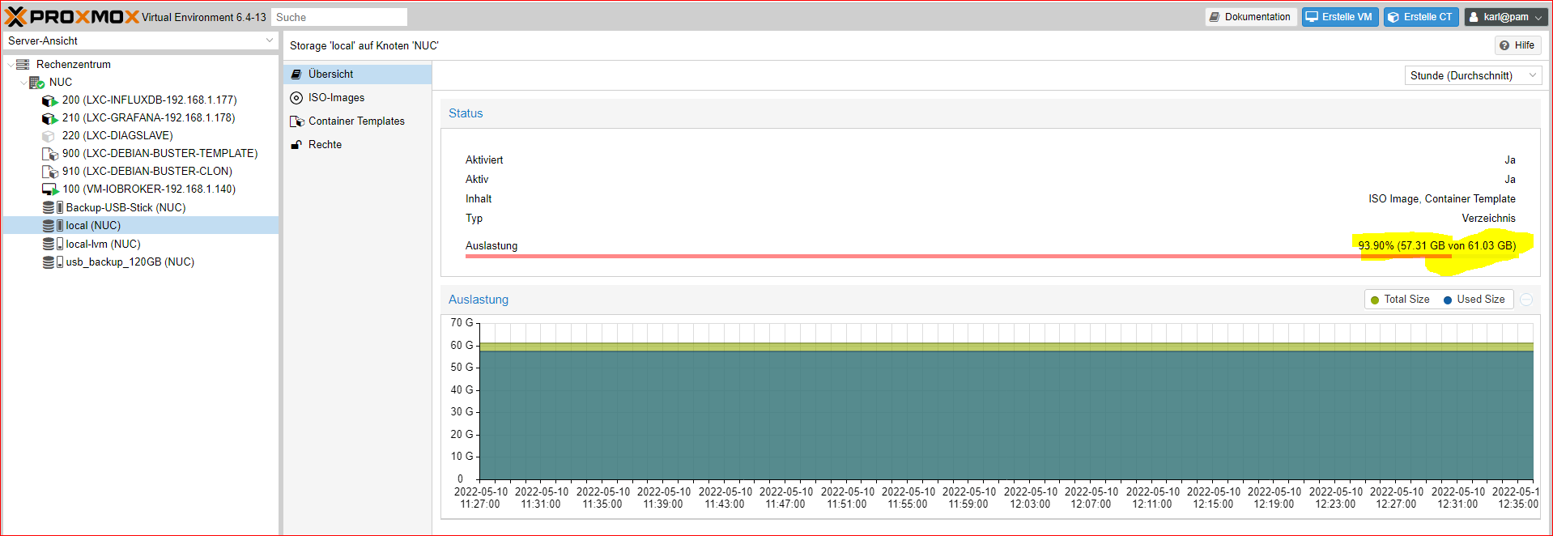This screenshot has height=536, width=1553.
Task: Switch to the Container Templates tab
Action: point(357,121)
